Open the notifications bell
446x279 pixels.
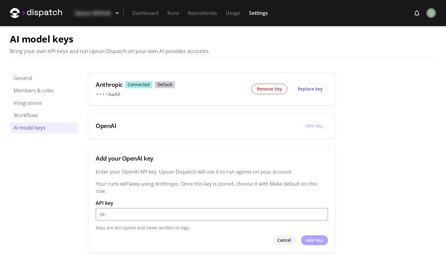417,13
